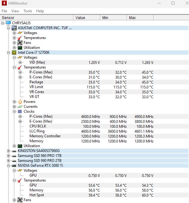
Task: Click the Intel Core i7 CPU chip icon
Action: click(x=14, y=53)
